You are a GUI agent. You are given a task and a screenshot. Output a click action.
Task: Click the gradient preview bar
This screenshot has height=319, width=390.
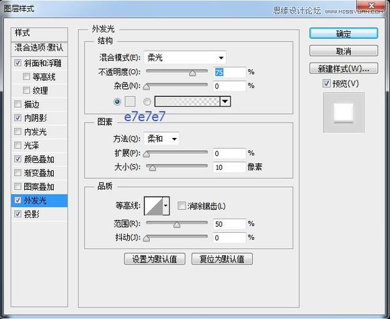pos(188,102)
